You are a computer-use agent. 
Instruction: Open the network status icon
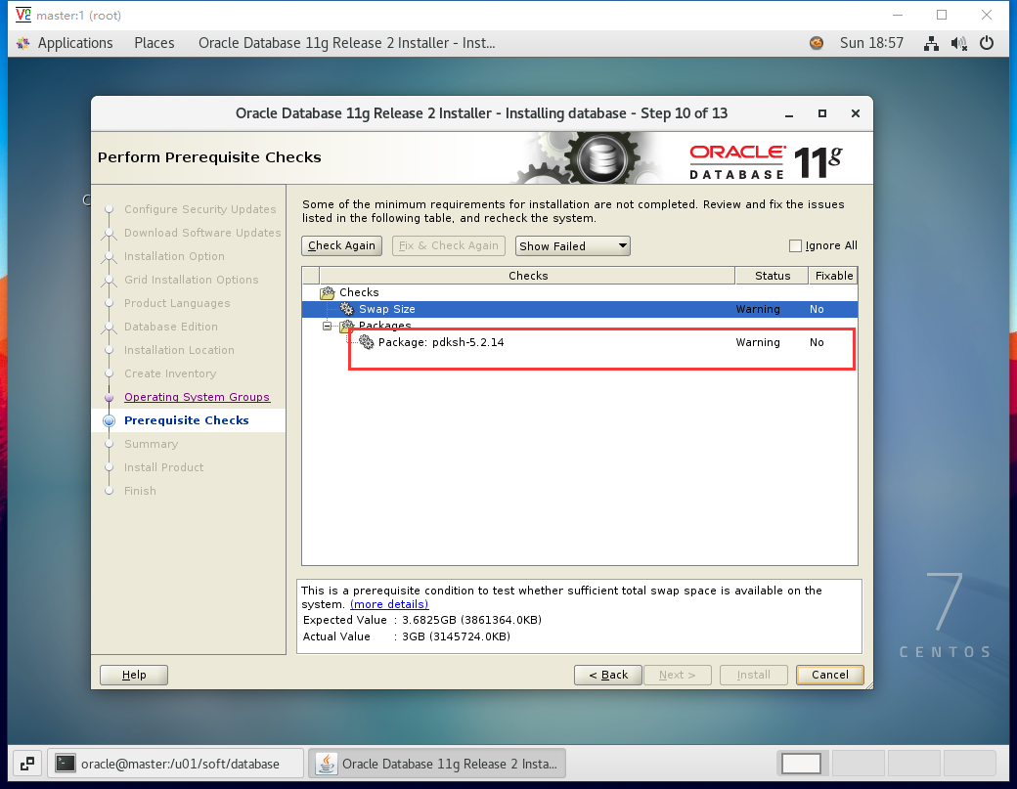pos(931,43)
